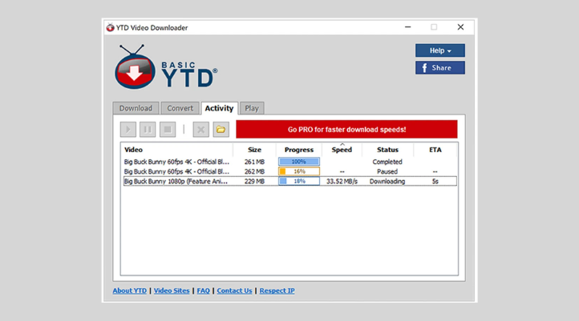
Task: Select the Activity tab
Action: 220,108
